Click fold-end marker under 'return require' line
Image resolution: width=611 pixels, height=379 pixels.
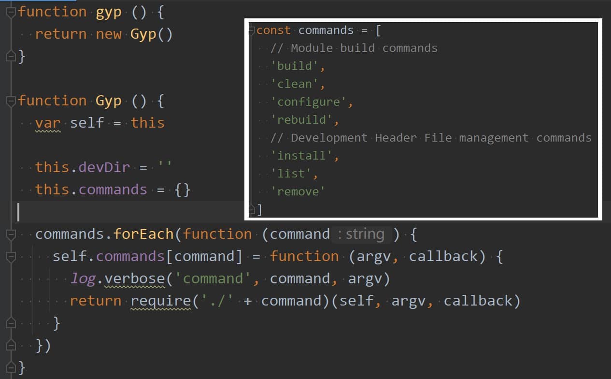[11, 323]
